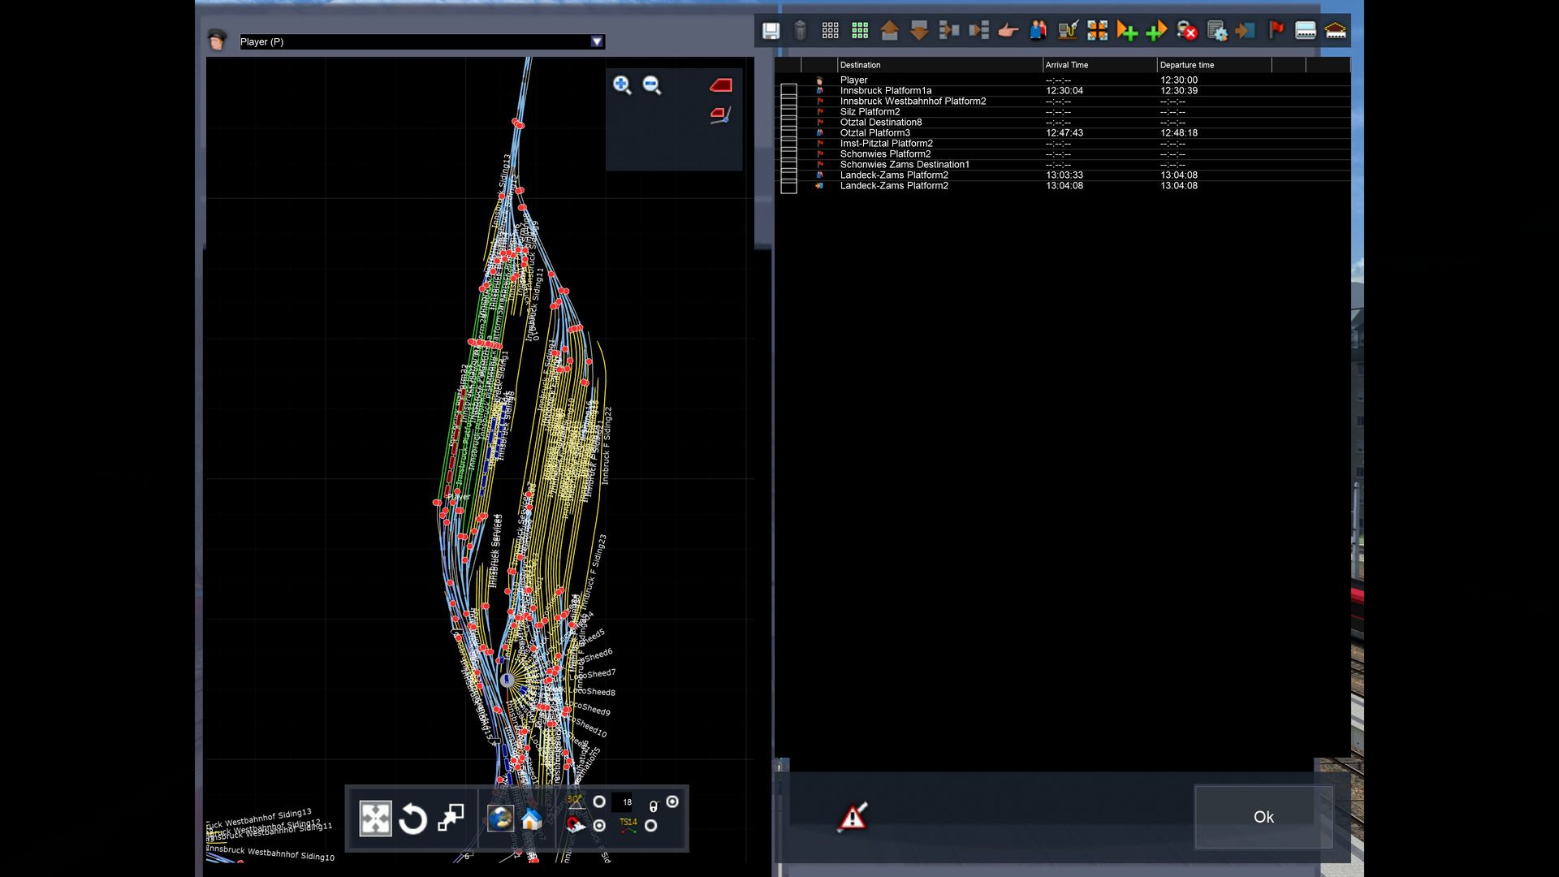Click the trash delete instruction icon
Viewport: 1559px width, 877px height.
(800, 31)
